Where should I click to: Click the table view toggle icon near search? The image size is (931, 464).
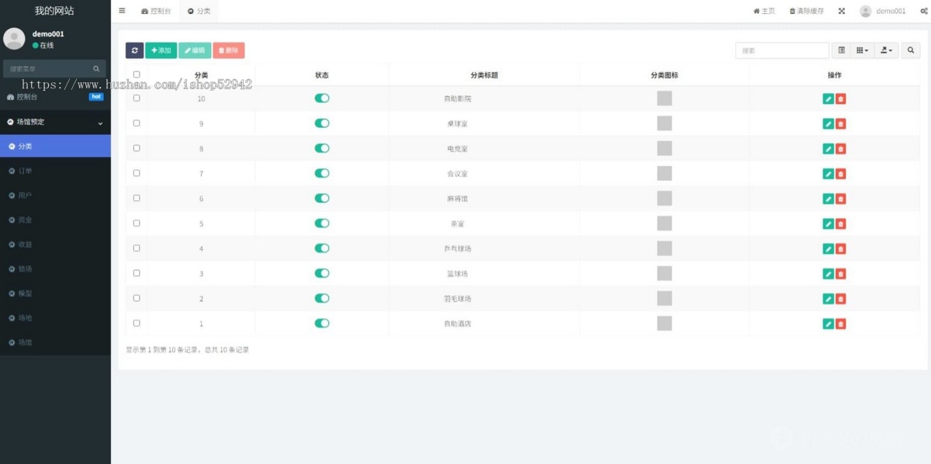(841, 50)
